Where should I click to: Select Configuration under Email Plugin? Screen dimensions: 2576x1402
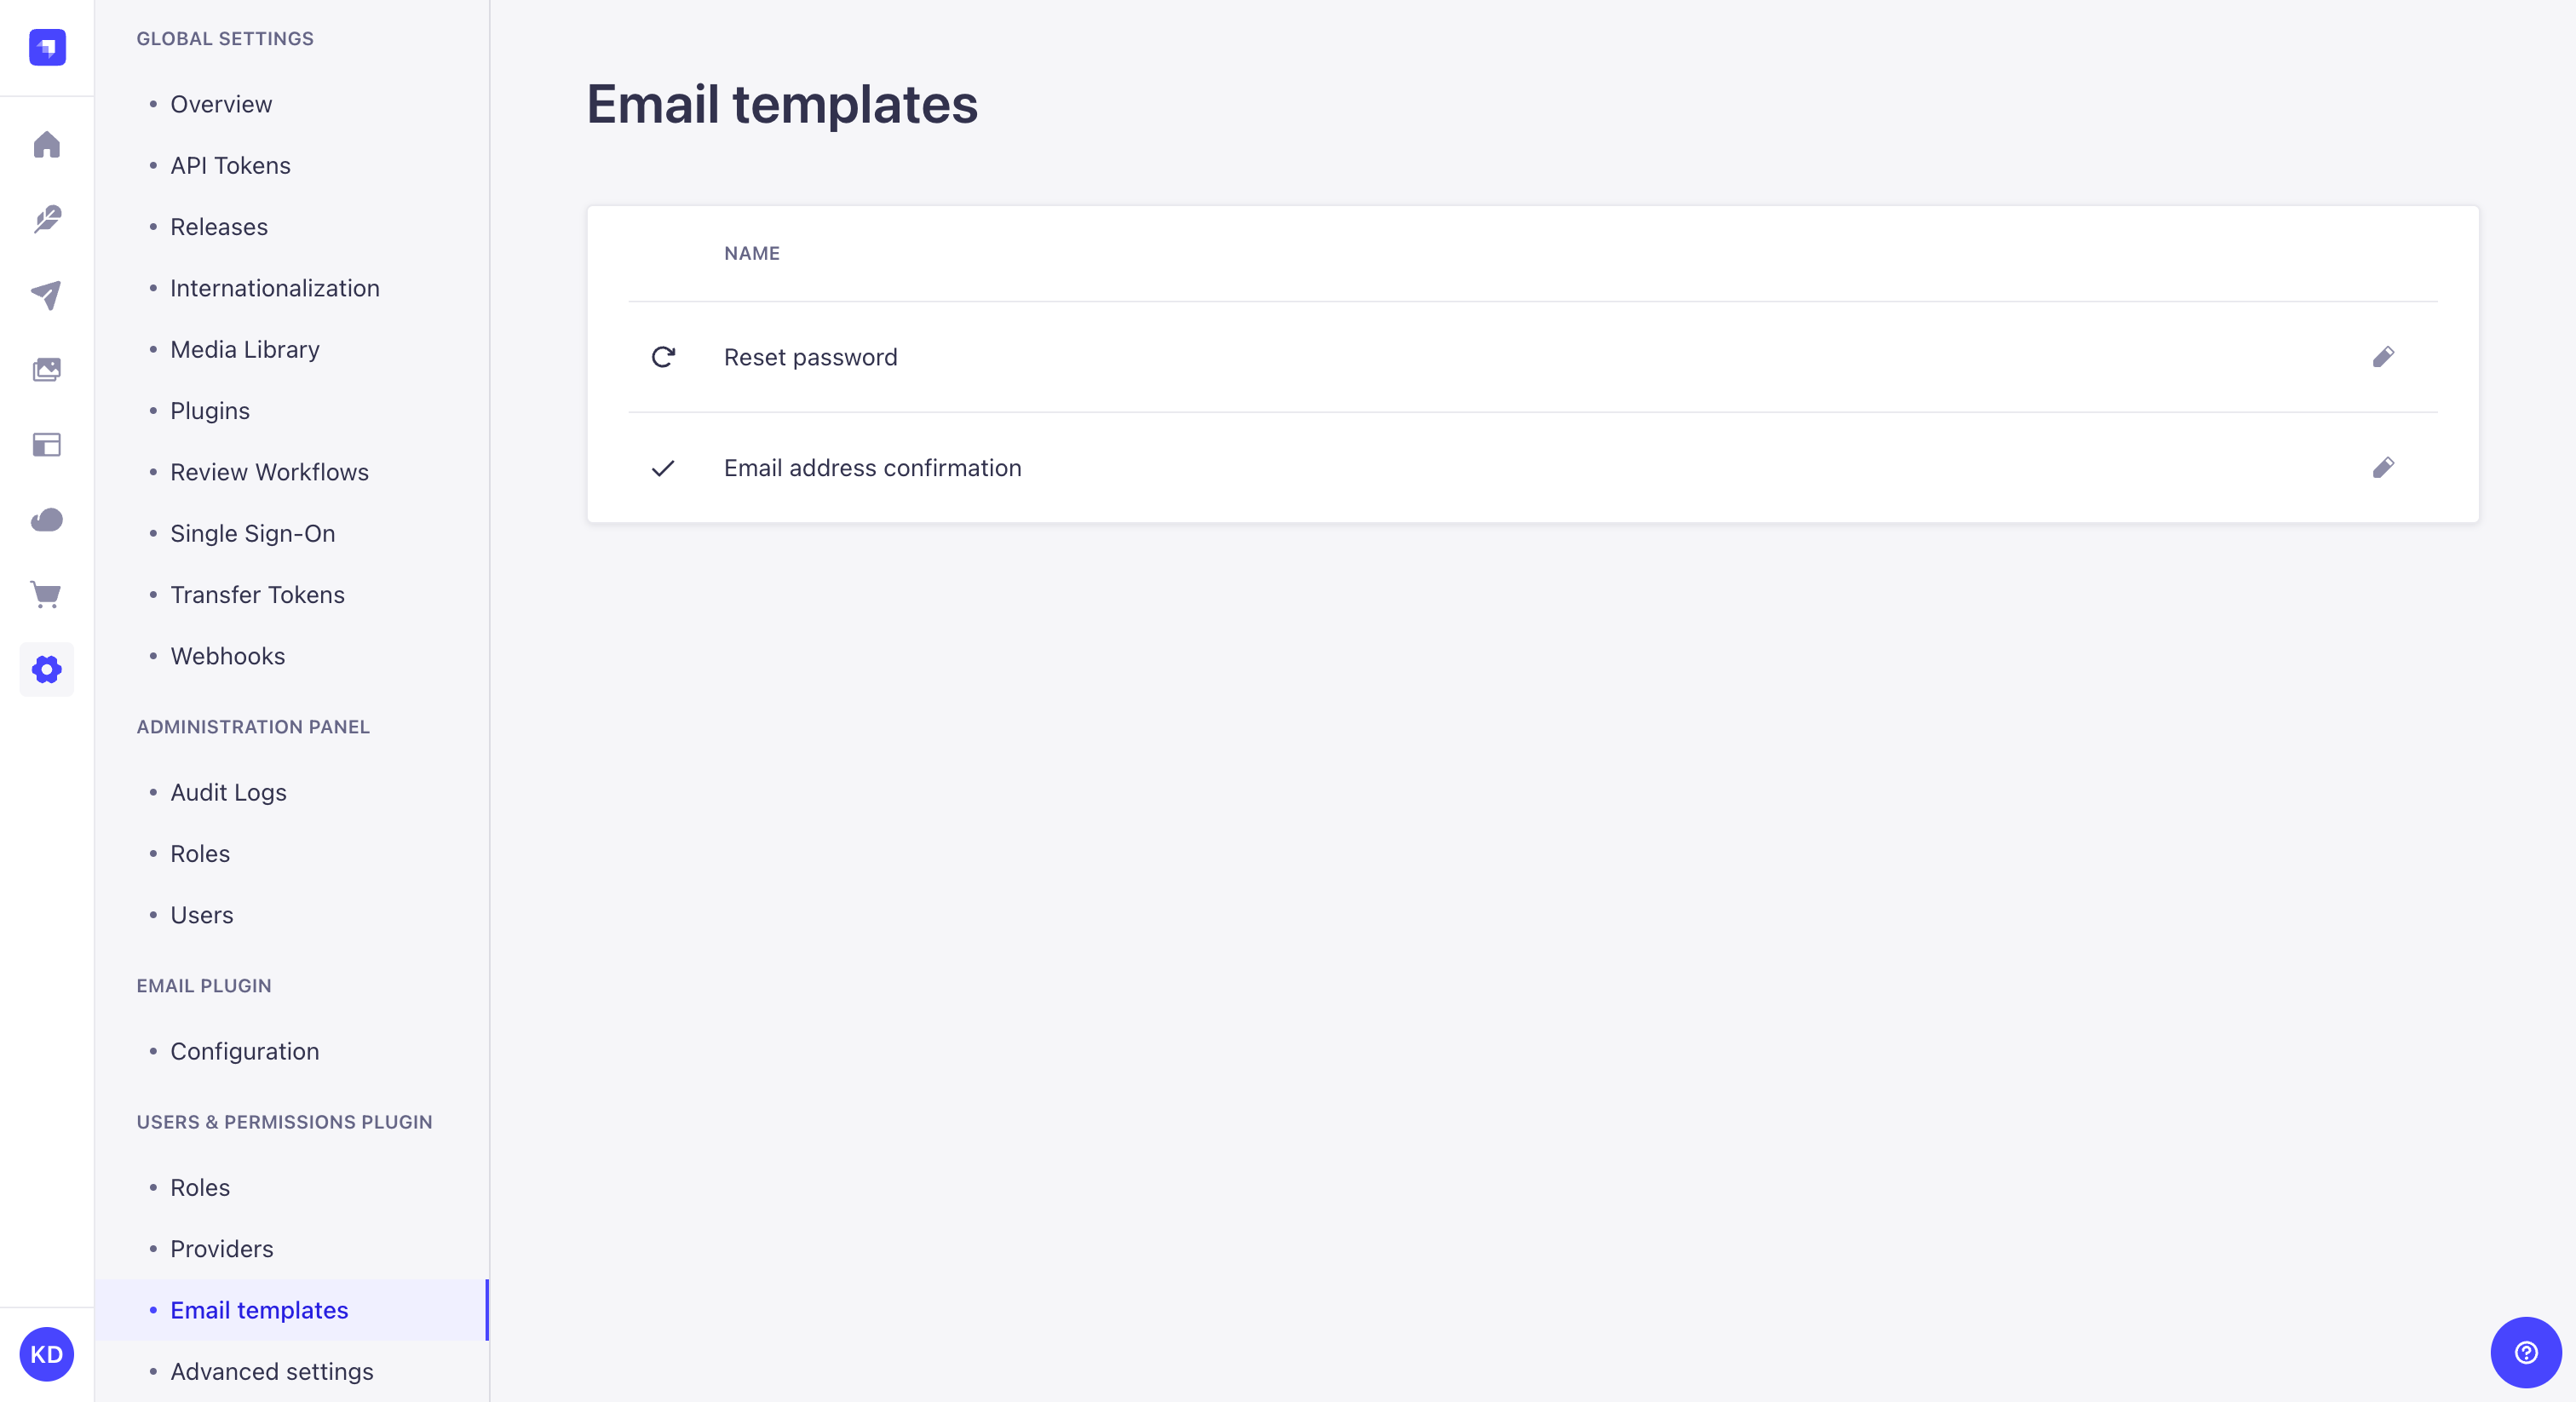(x=244, y=1049)
